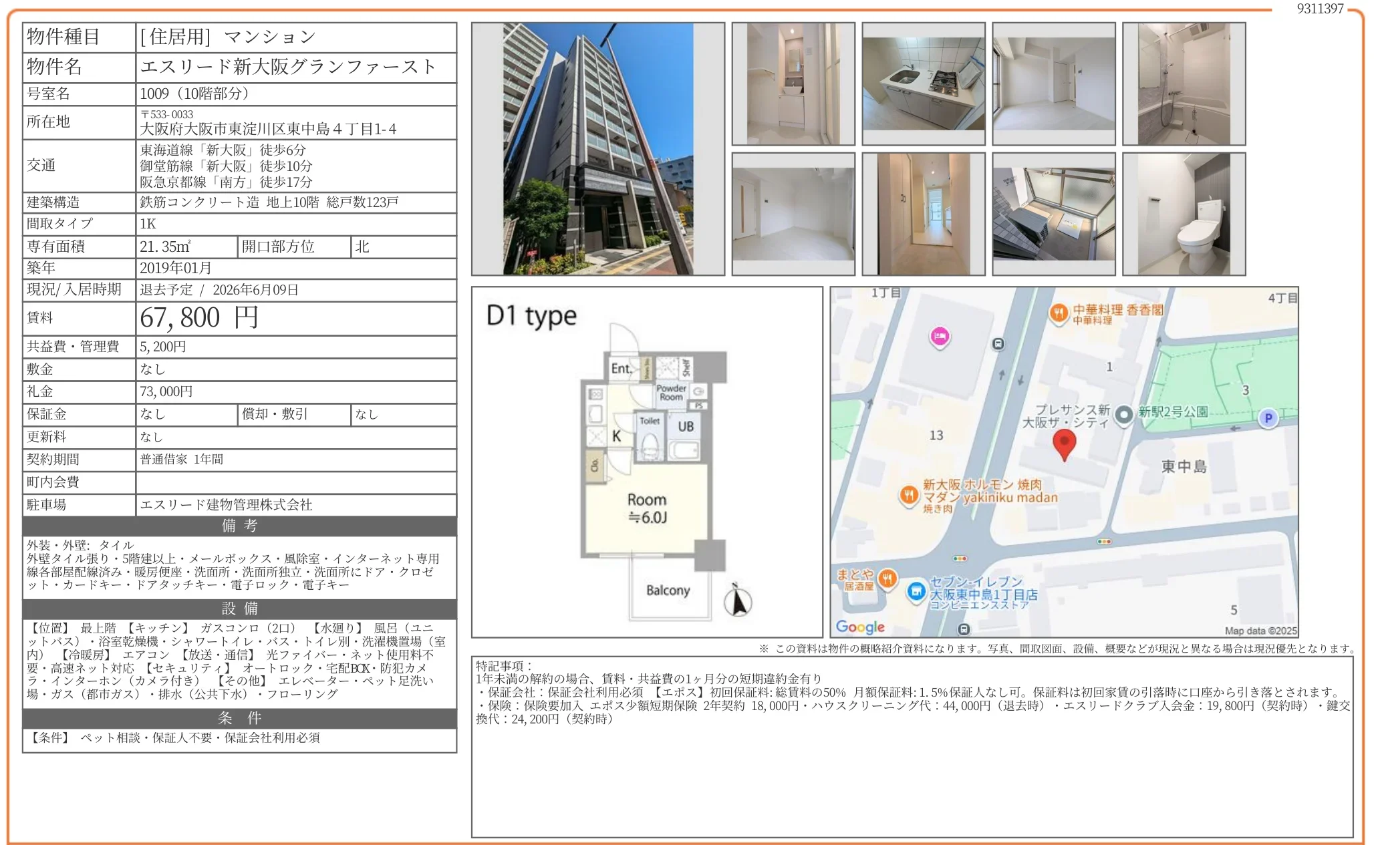View the toilet photo thumbnail

[x=1183, y=214]
